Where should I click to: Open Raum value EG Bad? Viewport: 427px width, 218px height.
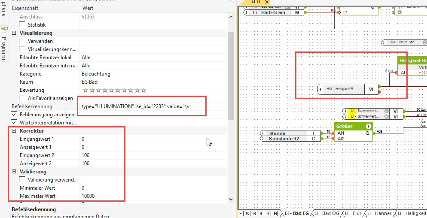[89, 82]
